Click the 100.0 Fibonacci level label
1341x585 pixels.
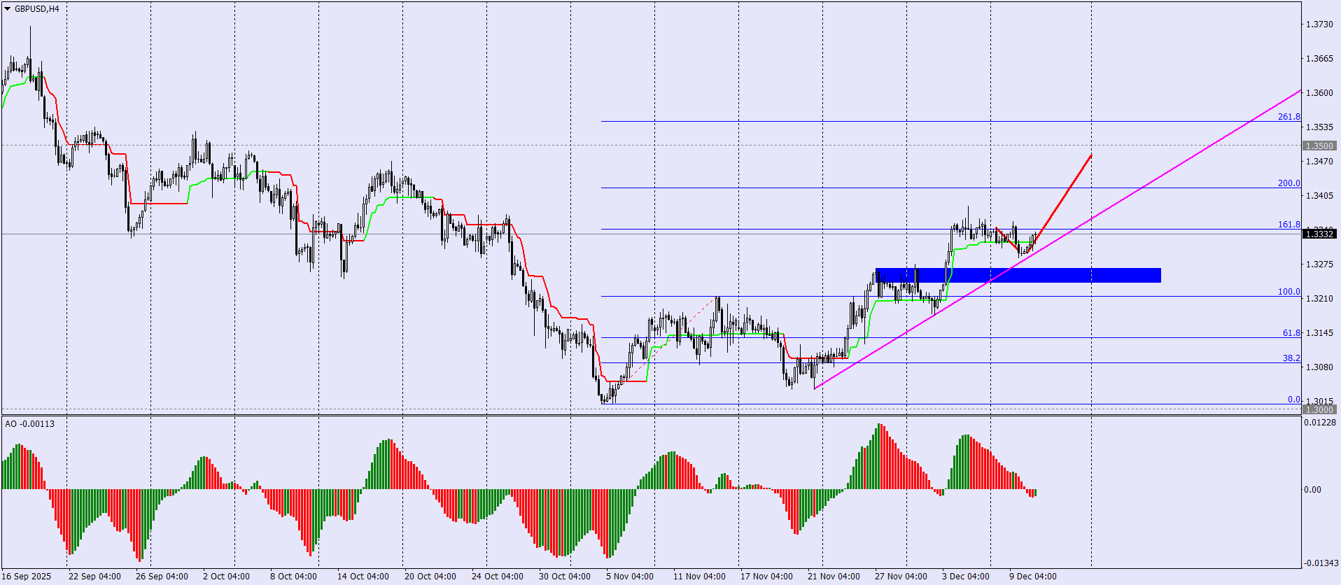point(1289,292)
